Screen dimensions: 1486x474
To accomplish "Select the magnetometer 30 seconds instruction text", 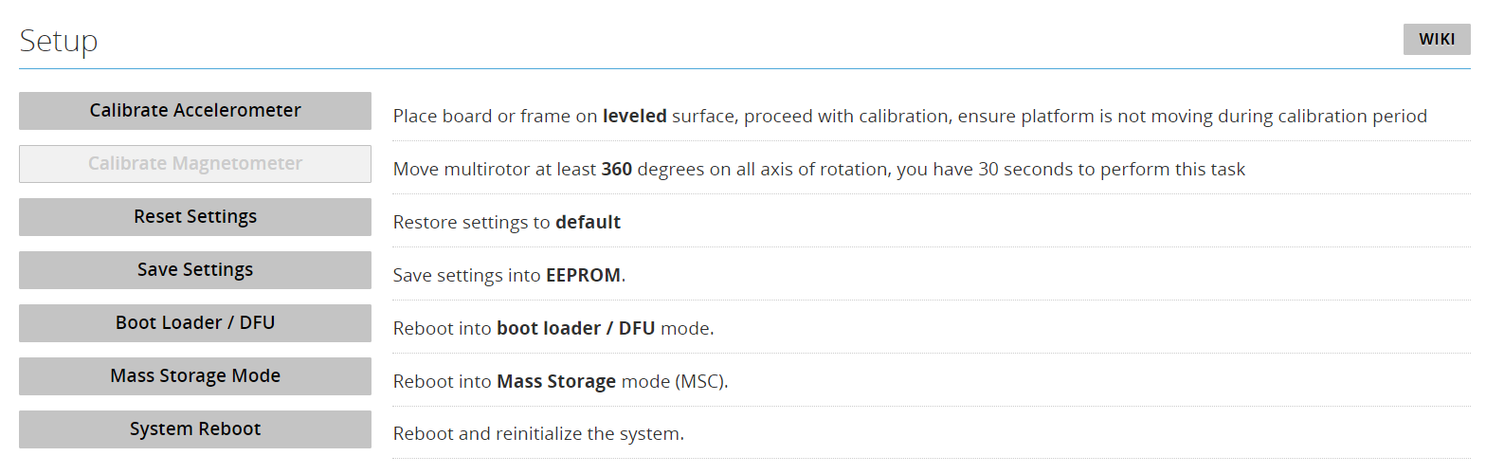I will 818,170.
